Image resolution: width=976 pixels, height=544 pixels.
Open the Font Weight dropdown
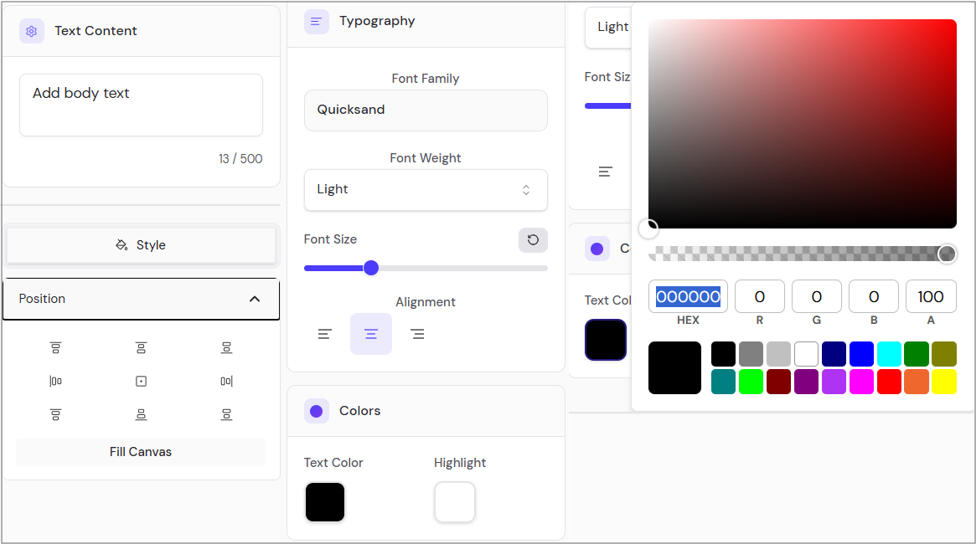(426, 190)
